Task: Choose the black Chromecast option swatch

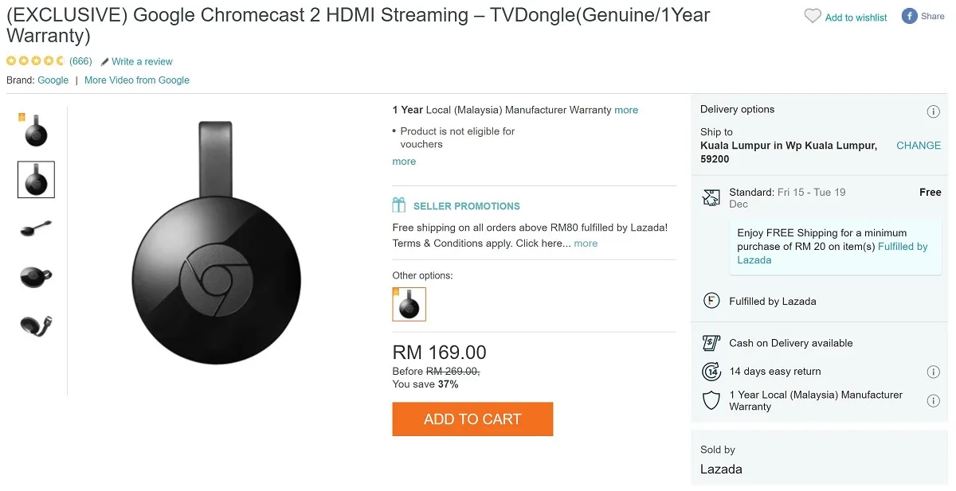Action: (409, 304)
